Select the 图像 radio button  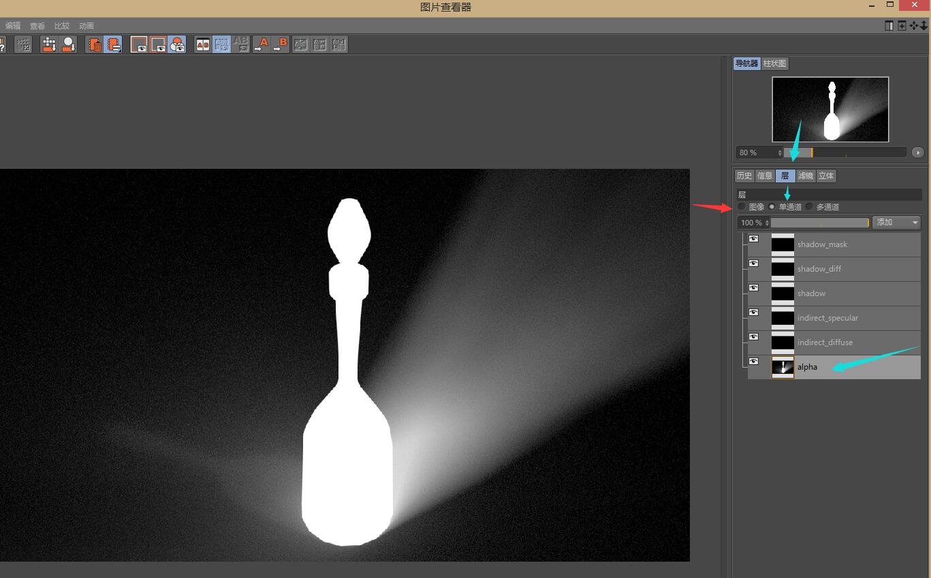(x=742, y=206)
